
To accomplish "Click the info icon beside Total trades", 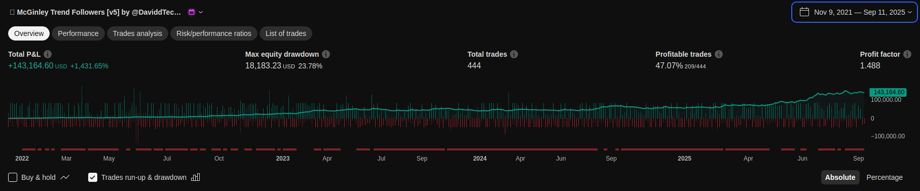I will [514, 54].
